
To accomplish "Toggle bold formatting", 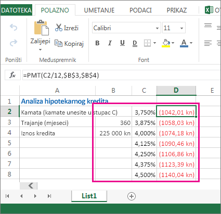I will point(97,43).
